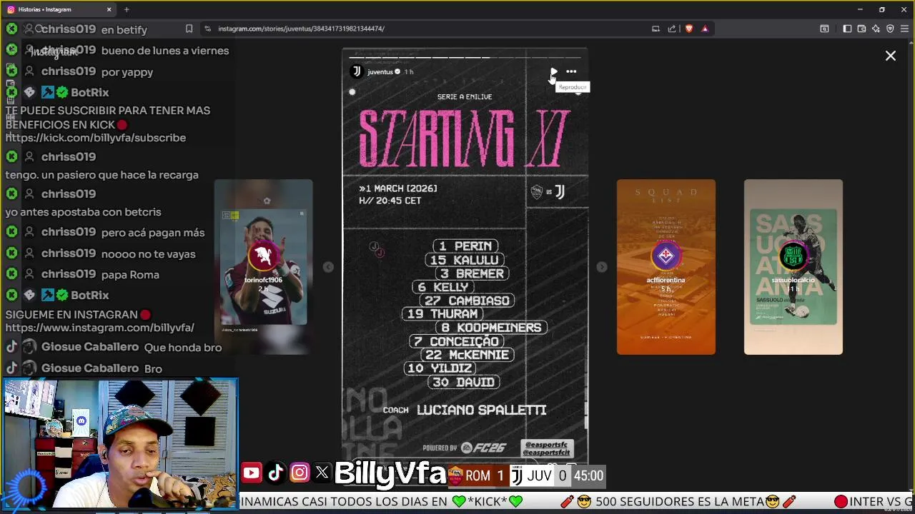Open the Brave VPN shield icon
The image size is (915, 514).
click(x=890, y=29)
